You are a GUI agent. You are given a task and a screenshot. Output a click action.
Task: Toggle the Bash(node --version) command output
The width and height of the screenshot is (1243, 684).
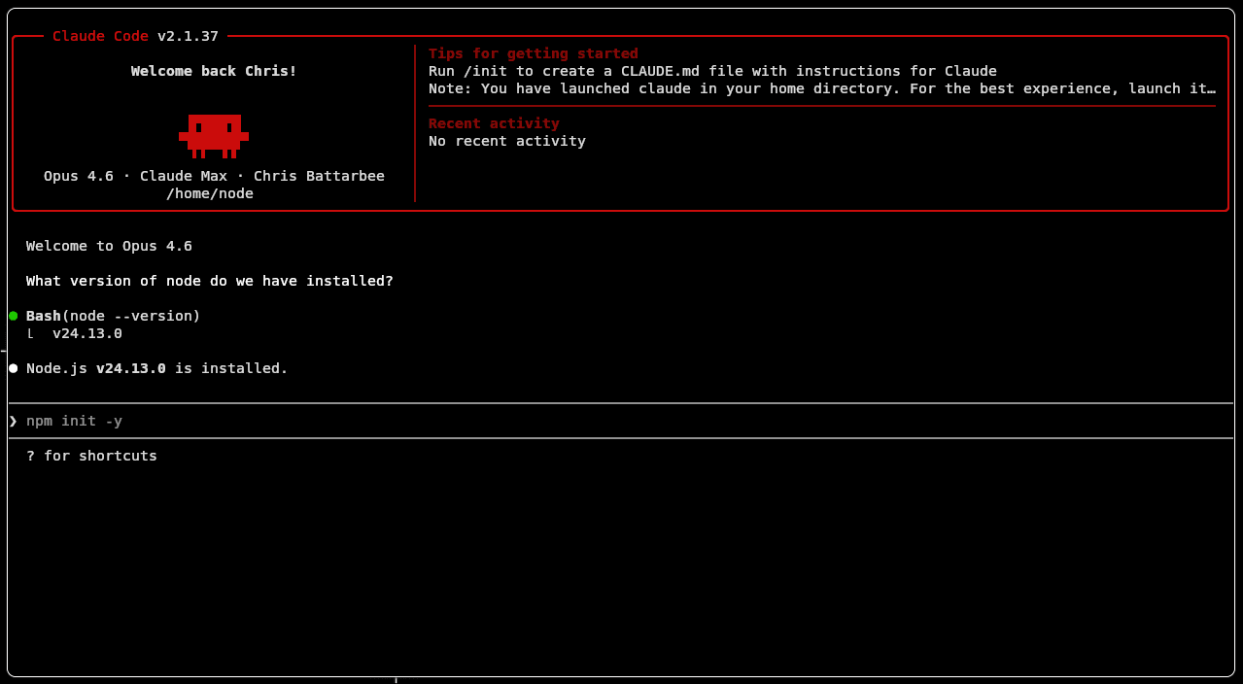click(112, 315)
